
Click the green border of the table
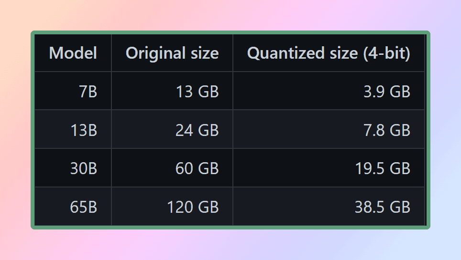[x=230, y=32]
